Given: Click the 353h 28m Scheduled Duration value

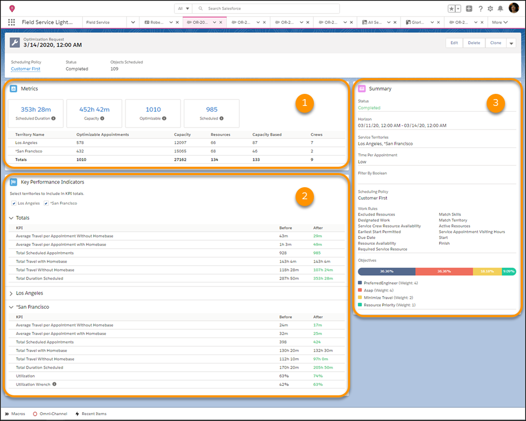Looking at the screenshot, I should pos(36,110).
